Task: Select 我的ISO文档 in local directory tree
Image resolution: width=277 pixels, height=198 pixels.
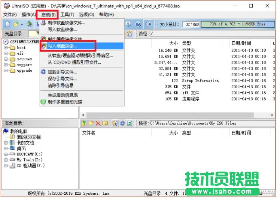Action: click(28, 137)
